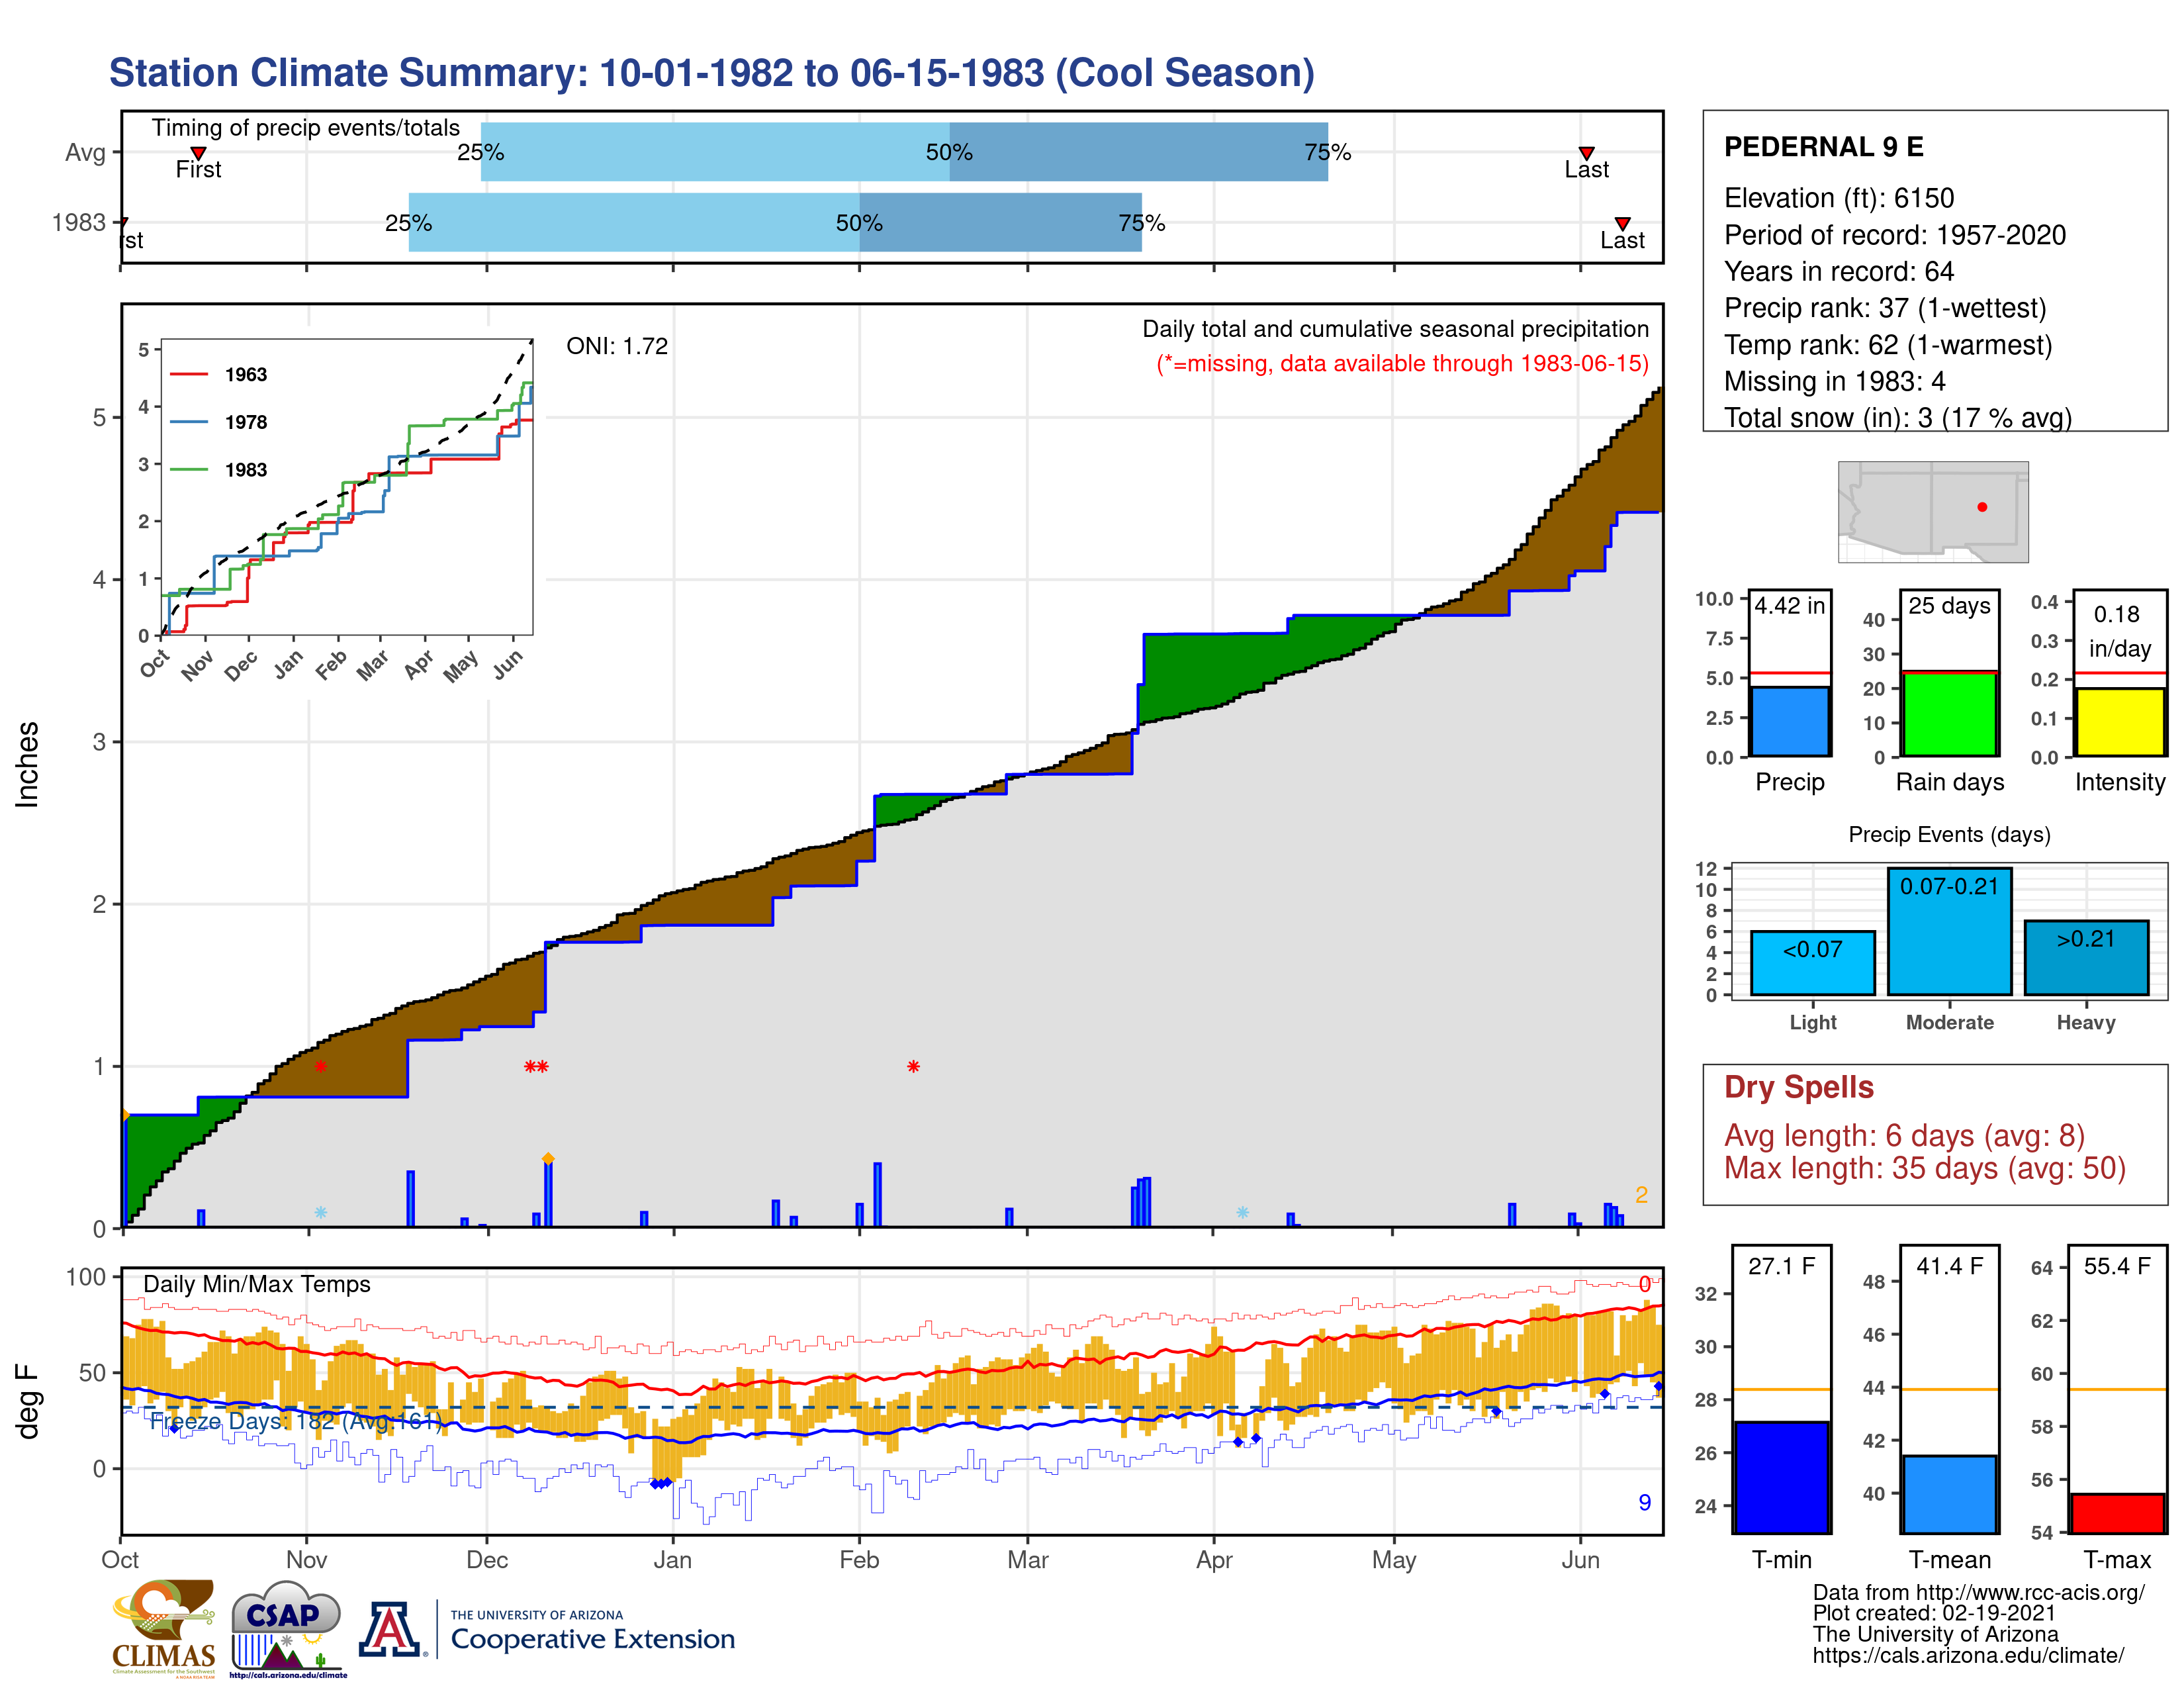The width and height of the screenshot is (2184, 1688).
Task: Click the red asterisk in early November
Action: pos(320,1067)
